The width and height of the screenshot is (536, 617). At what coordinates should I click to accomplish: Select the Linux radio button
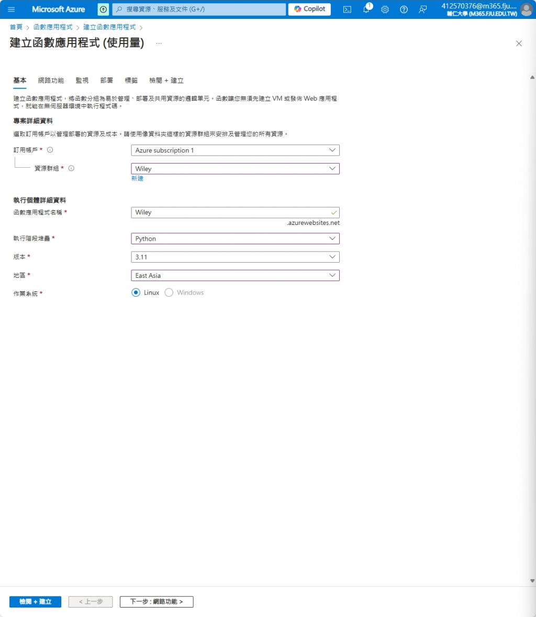[136, 293]
